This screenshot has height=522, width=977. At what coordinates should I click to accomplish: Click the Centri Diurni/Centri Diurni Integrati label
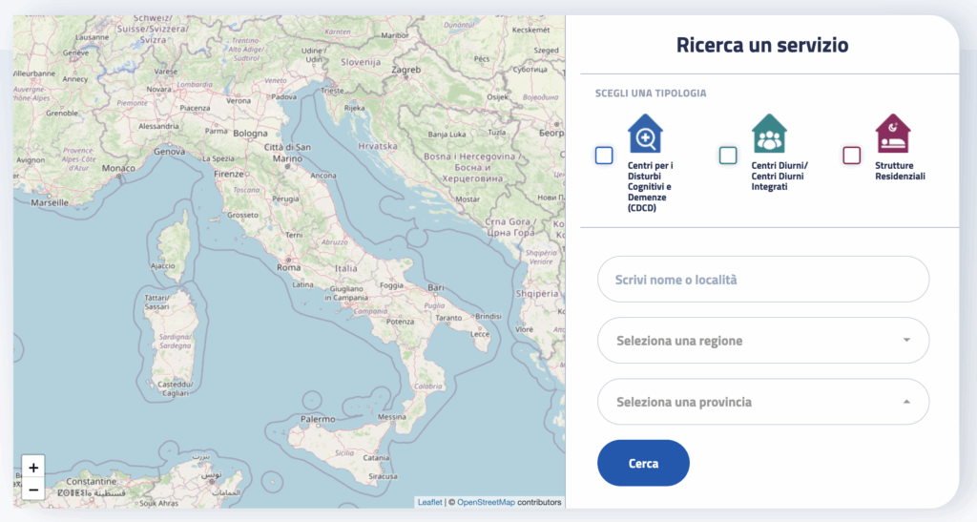pyautogui.click(x=780, y=177)
